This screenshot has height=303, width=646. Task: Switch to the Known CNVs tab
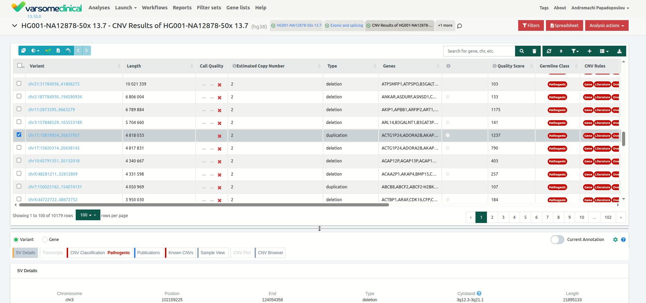tap(181, 253)
